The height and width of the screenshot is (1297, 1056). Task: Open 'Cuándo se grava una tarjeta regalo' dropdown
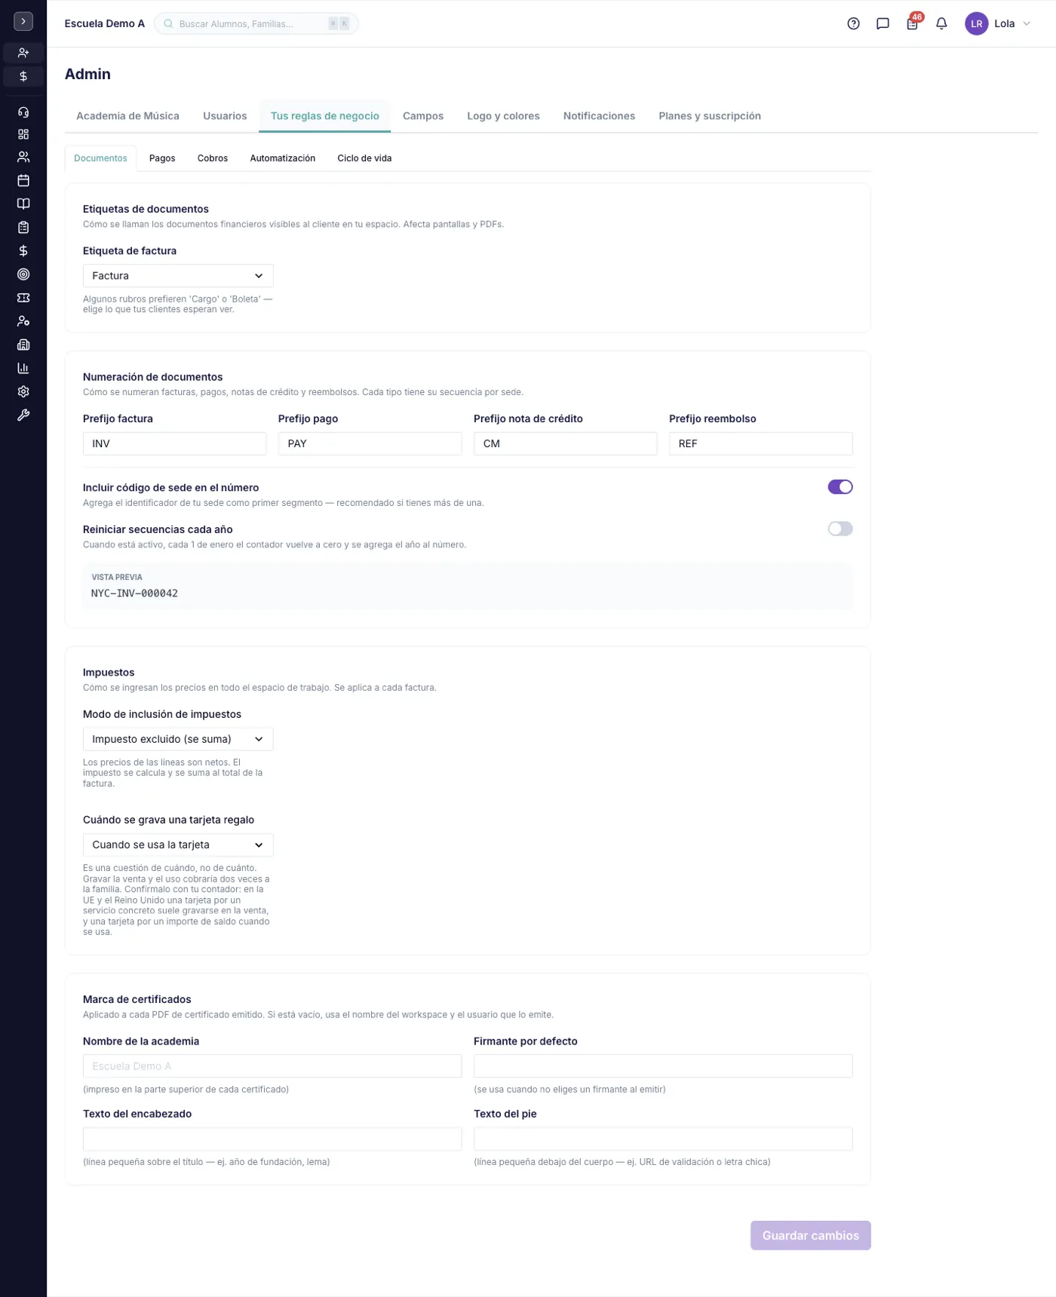(178, 845)
